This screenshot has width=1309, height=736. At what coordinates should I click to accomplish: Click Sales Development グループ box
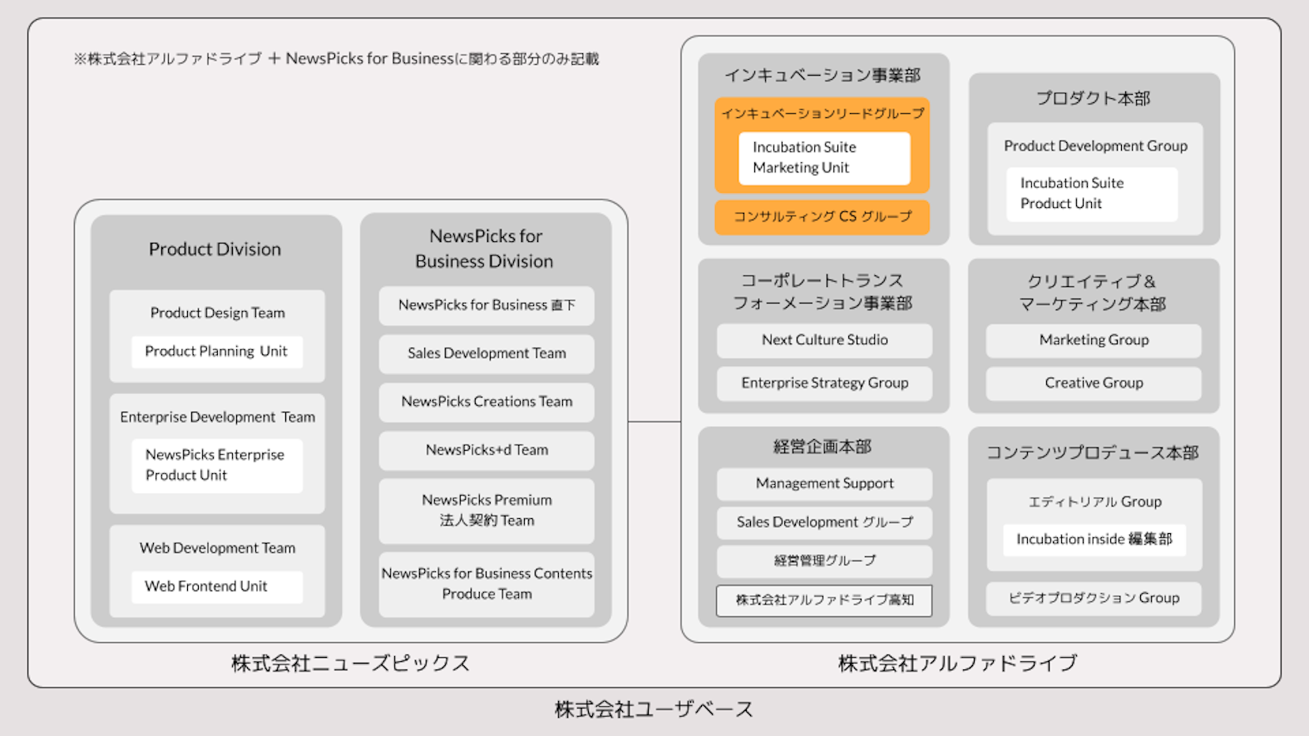click(824, 522)
